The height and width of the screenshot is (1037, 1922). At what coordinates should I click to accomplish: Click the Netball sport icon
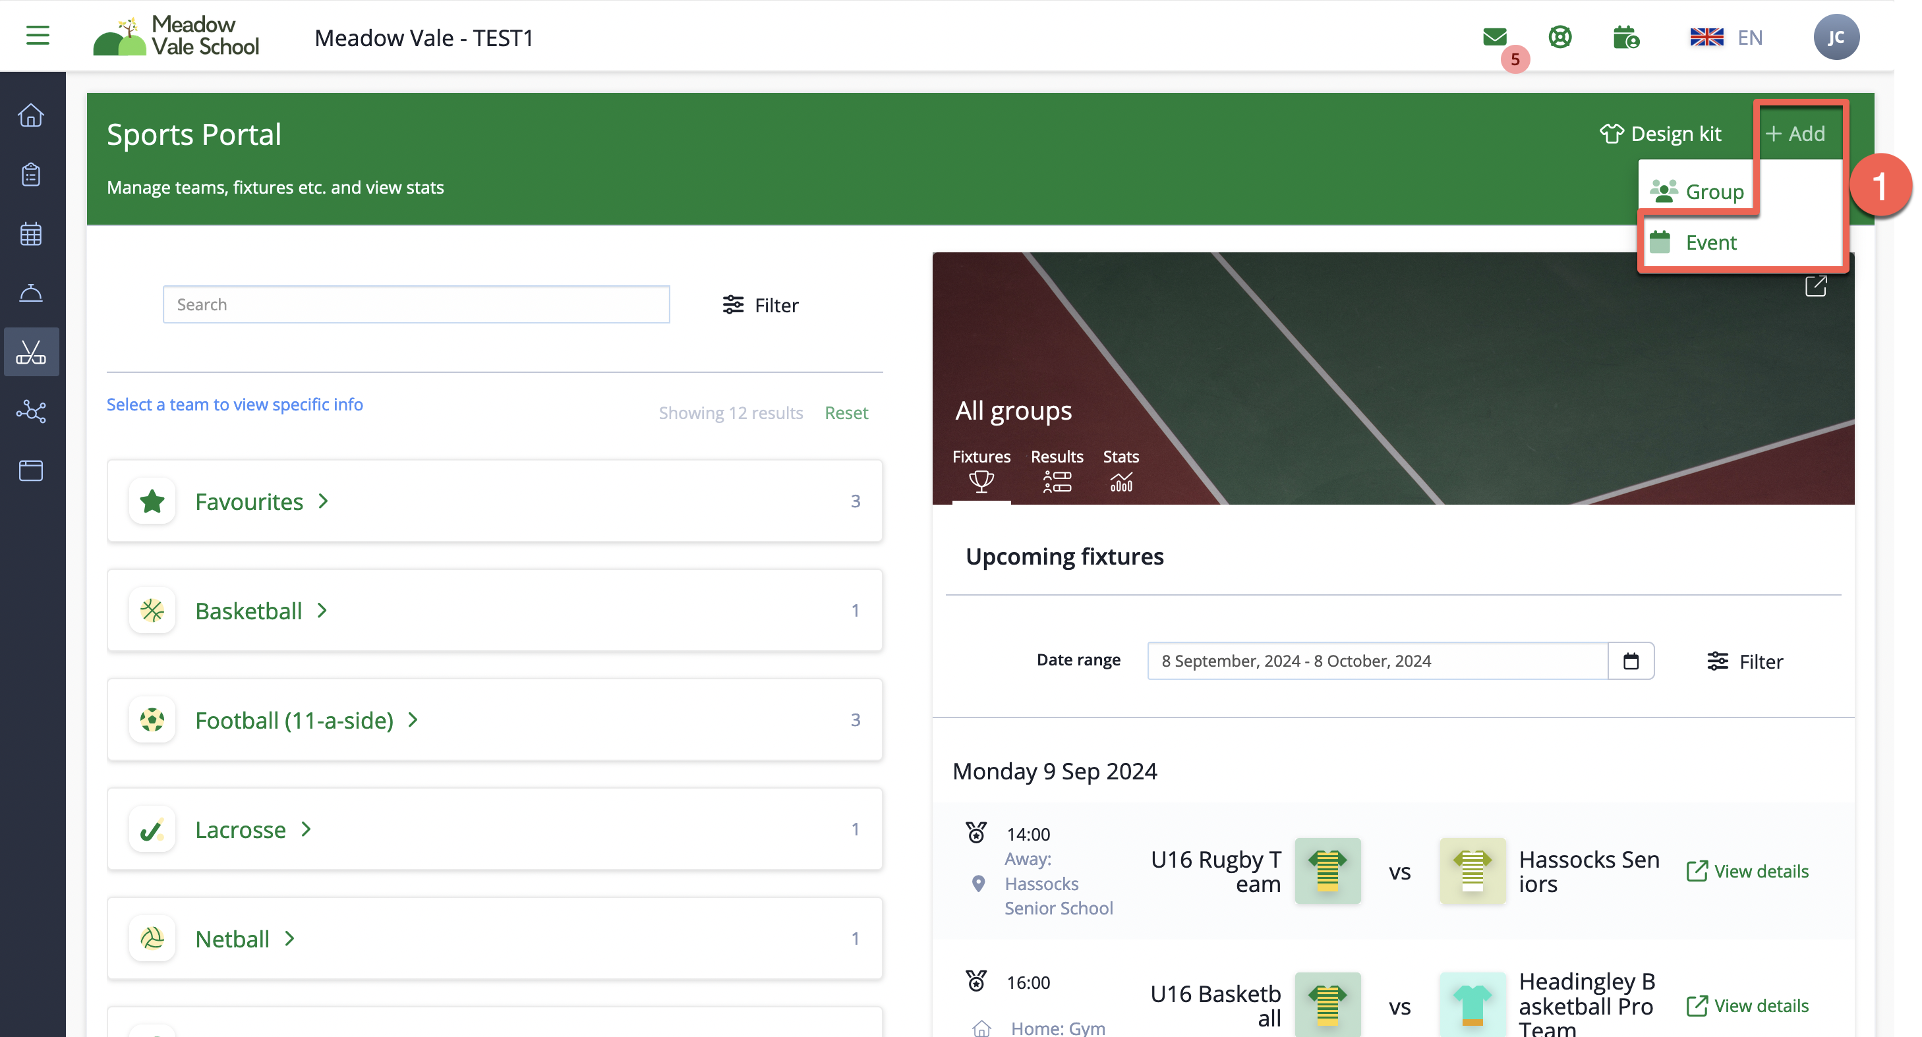152,939
